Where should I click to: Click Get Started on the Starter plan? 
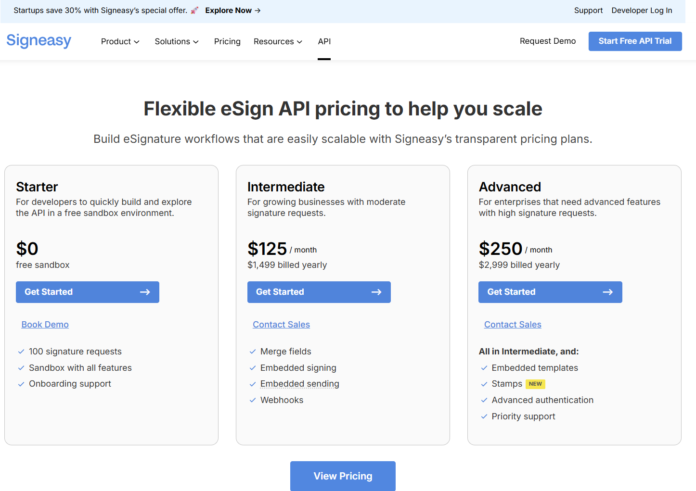click(88, 292)
